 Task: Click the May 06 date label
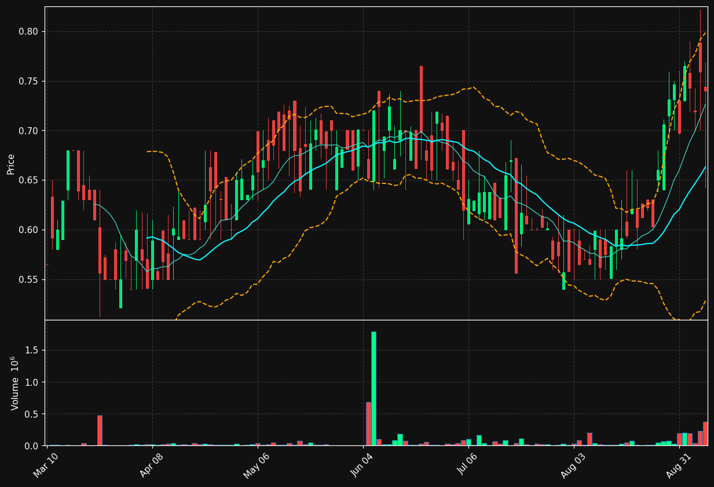[x=257, y=466]
